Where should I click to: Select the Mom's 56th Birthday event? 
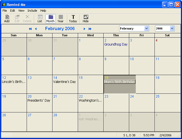click(120, 82)
